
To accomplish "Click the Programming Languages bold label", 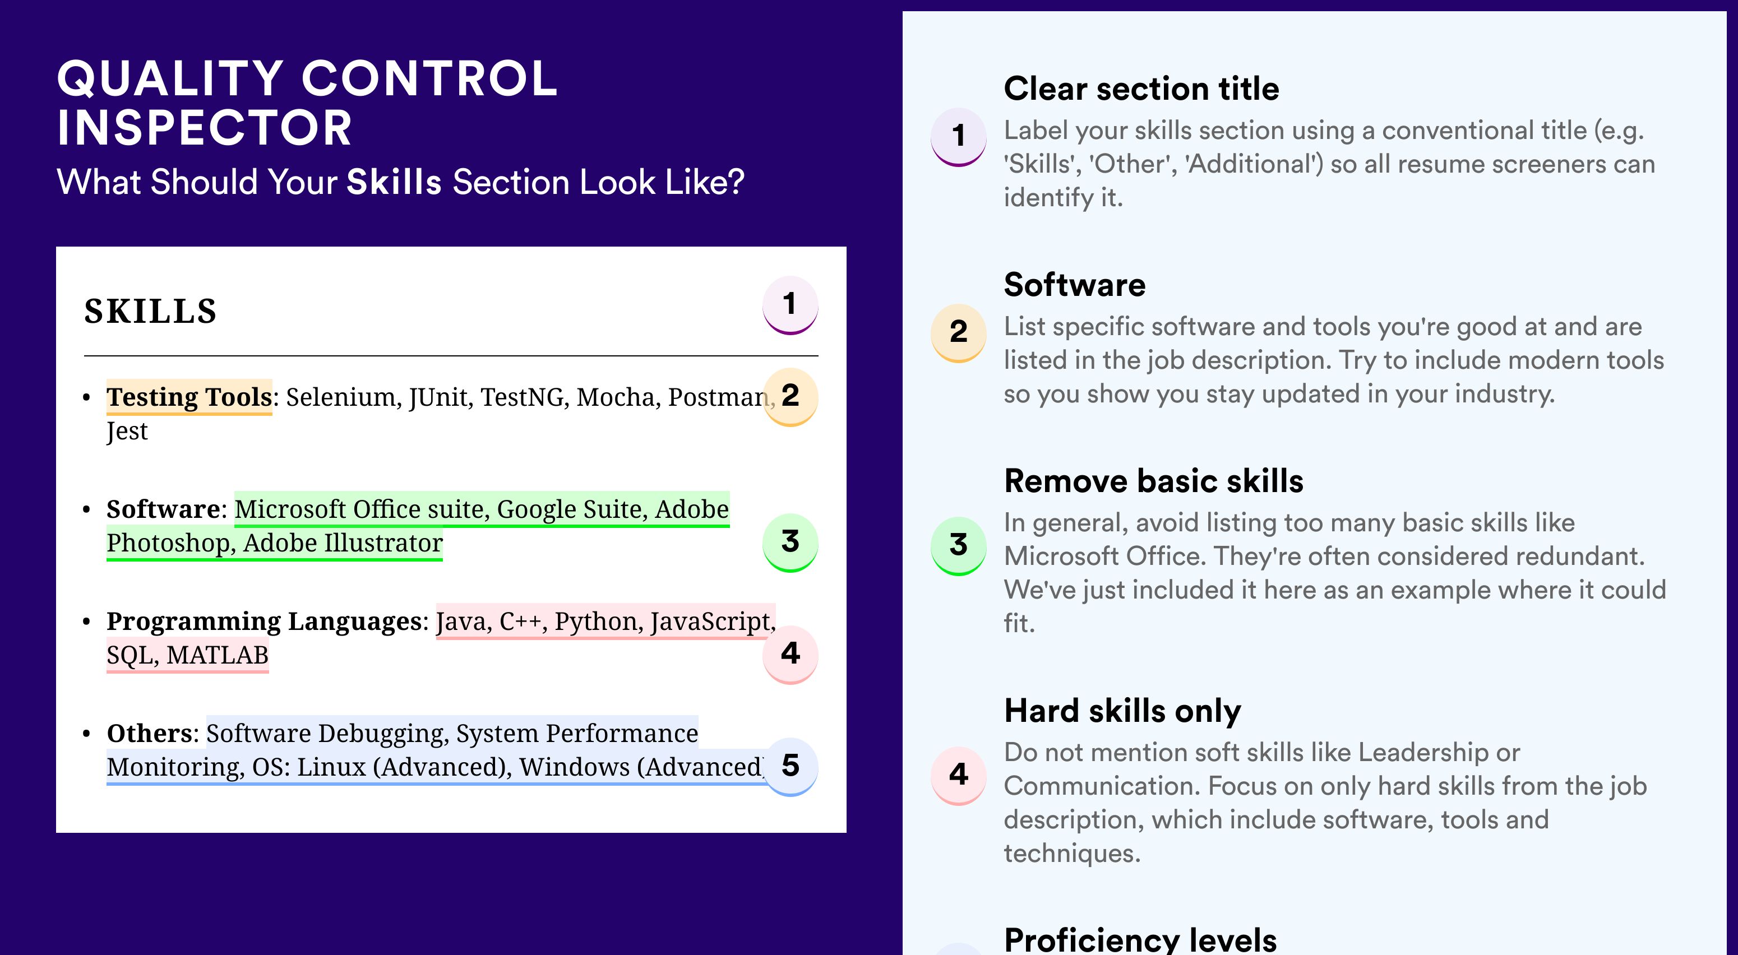I will (x=265, y=621).
